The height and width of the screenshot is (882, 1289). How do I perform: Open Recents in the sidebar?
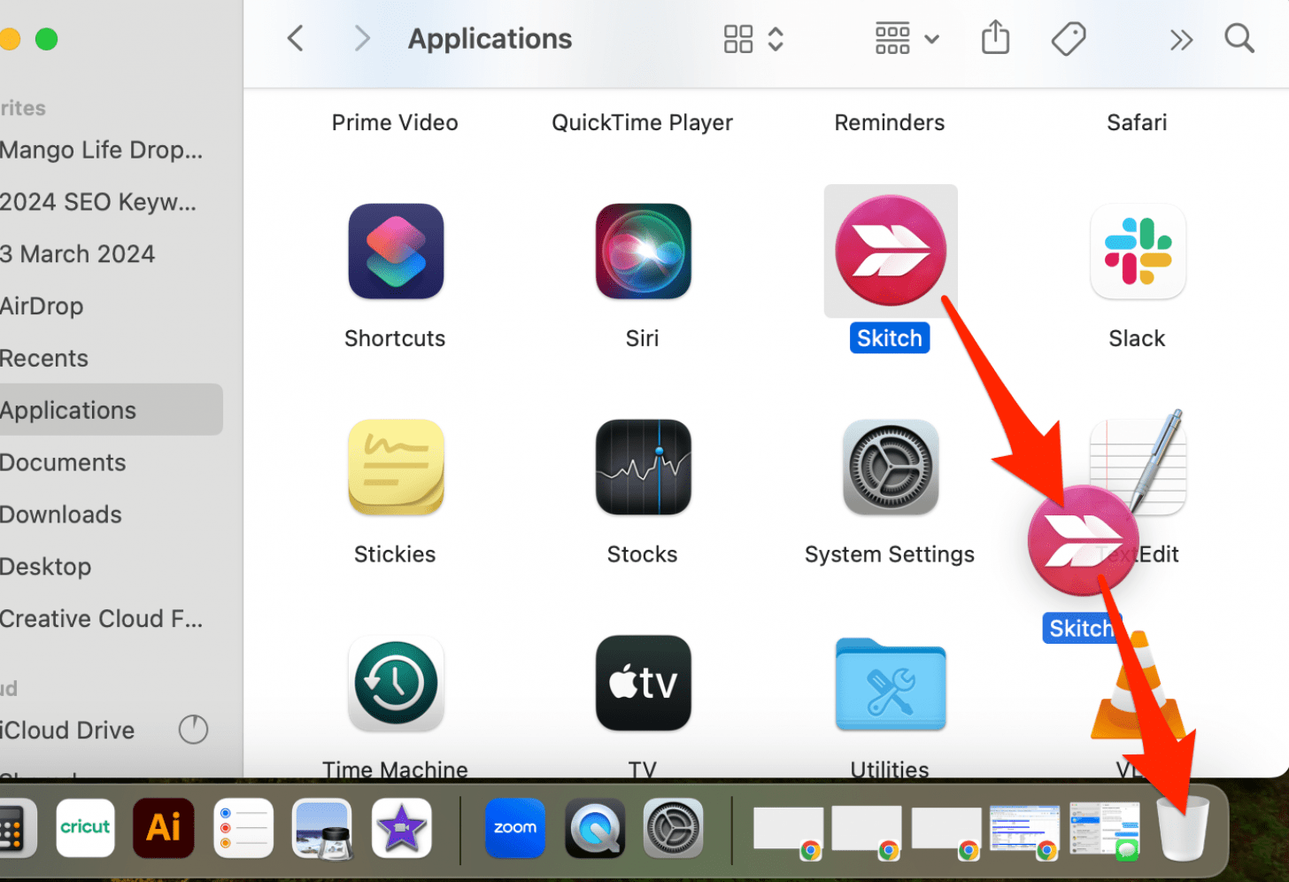44,359
